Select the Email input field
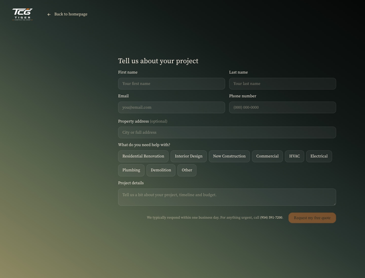 pos(172,107)
